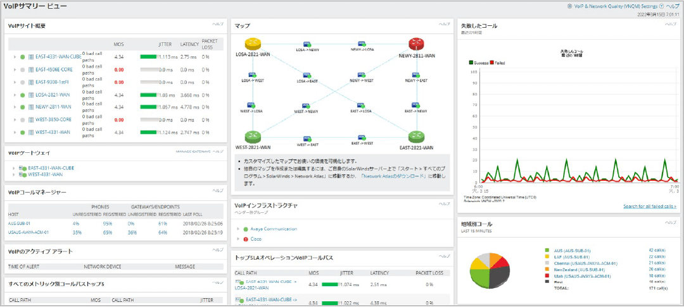Expand the WEST-4331-WAN site overview row

[x=15, y=132]
